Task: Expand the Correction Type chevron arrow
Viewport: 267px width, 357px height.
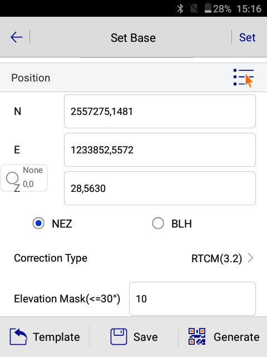Action: click(x=250, y=258)
